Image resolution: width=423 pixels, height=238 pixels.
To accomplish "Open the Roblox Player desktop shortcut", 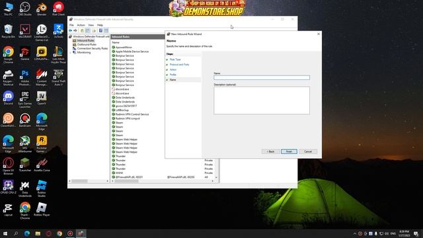I will 42,209.
